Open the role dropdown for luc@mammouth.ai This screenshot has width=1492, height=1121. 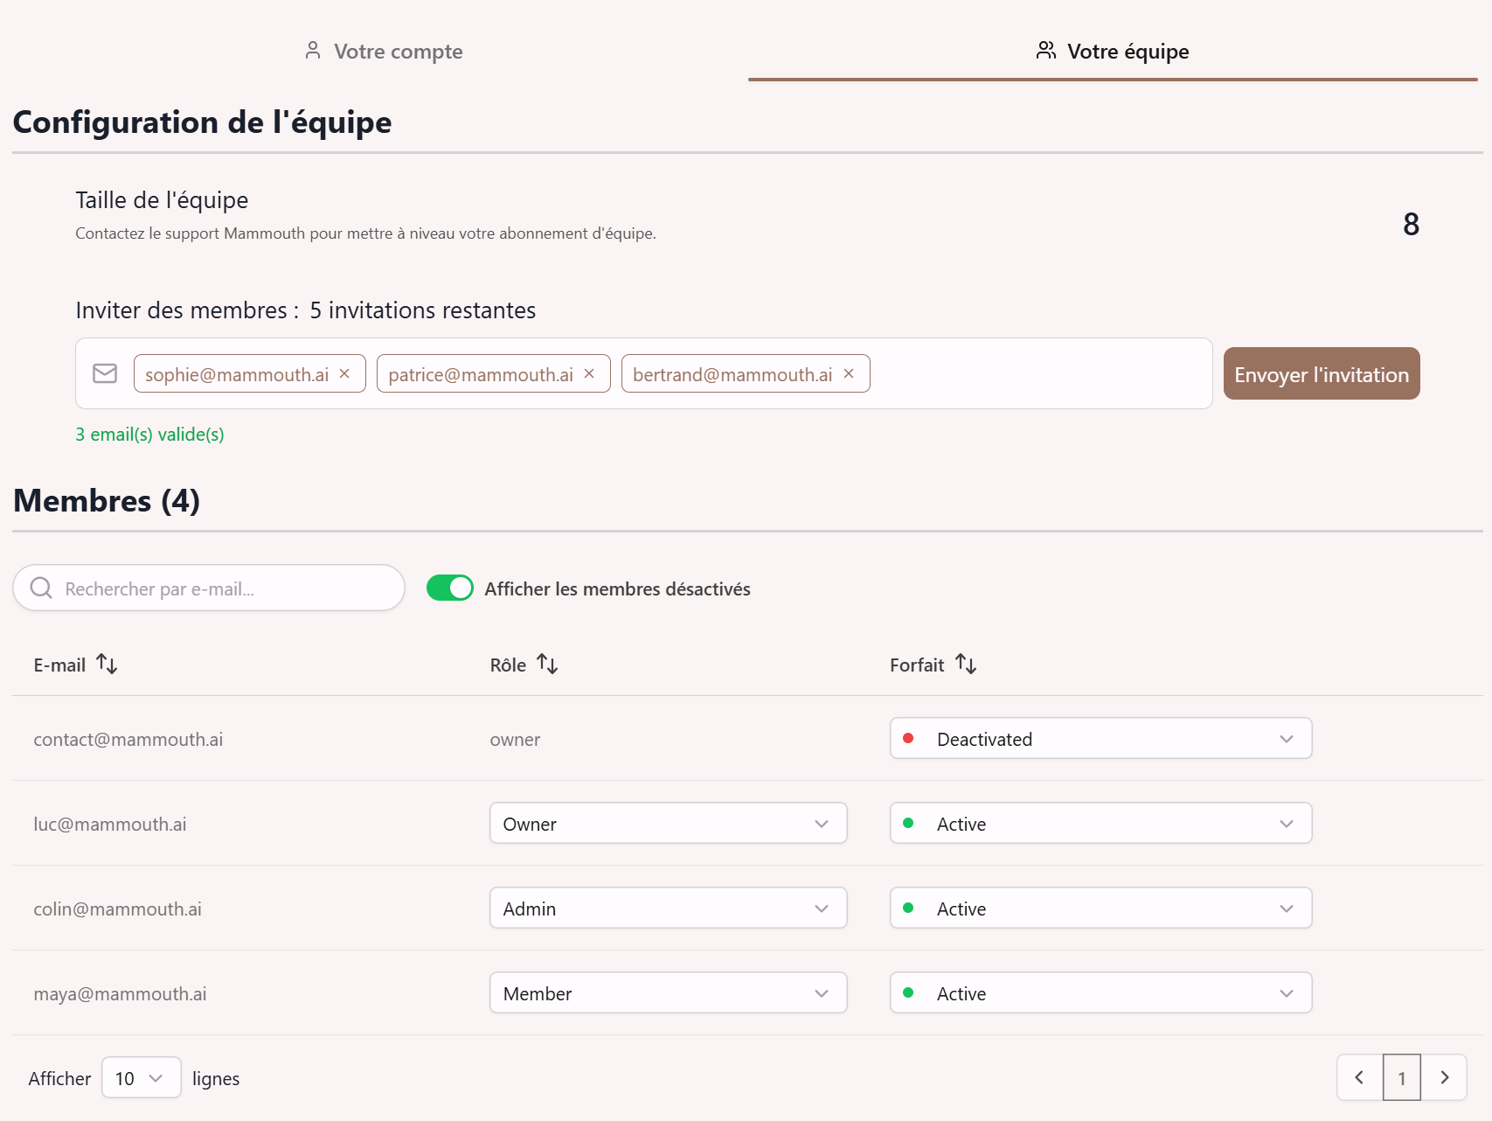pos(668,823)
